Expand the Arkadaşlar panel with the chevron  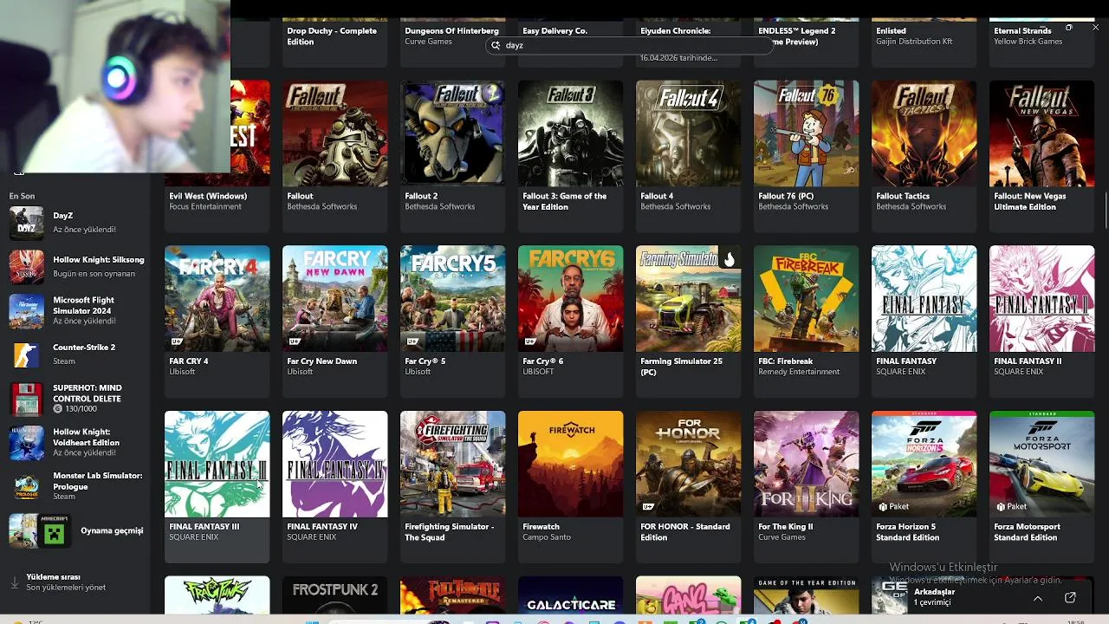1038,598
